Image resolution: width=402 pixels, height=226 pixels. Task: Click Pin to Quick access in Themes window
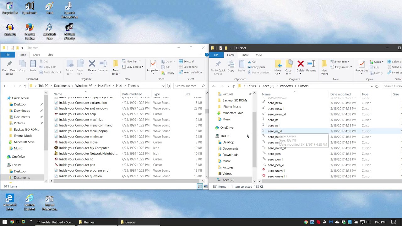[x=9, y=67]
